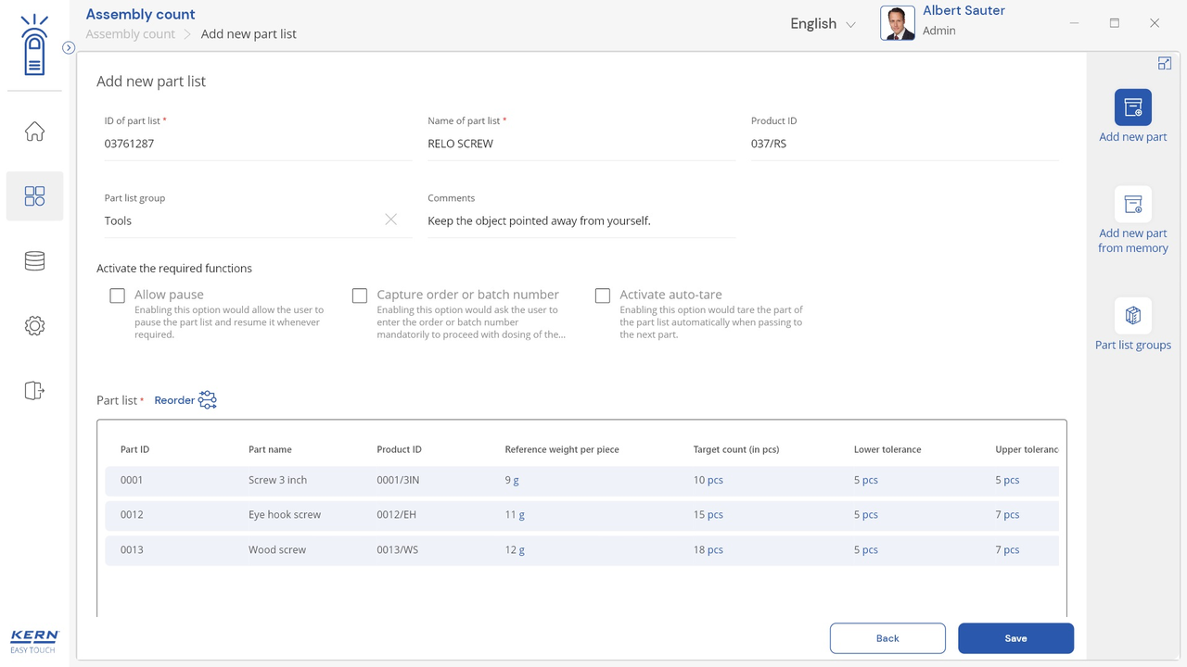The height and width of the screenshot is (667, 1187).
Task: Clear the Tools part list group
Action: point(390,220)
